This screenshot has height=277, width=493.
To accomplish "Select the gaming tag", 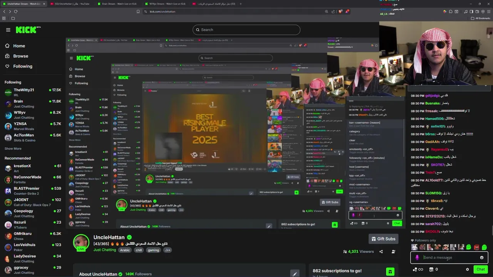I will coord(153,250).
